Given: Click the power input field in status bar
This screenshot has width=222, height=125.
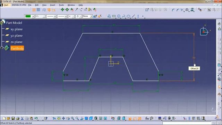Looking at the screenshot, I should coord(187,123).
